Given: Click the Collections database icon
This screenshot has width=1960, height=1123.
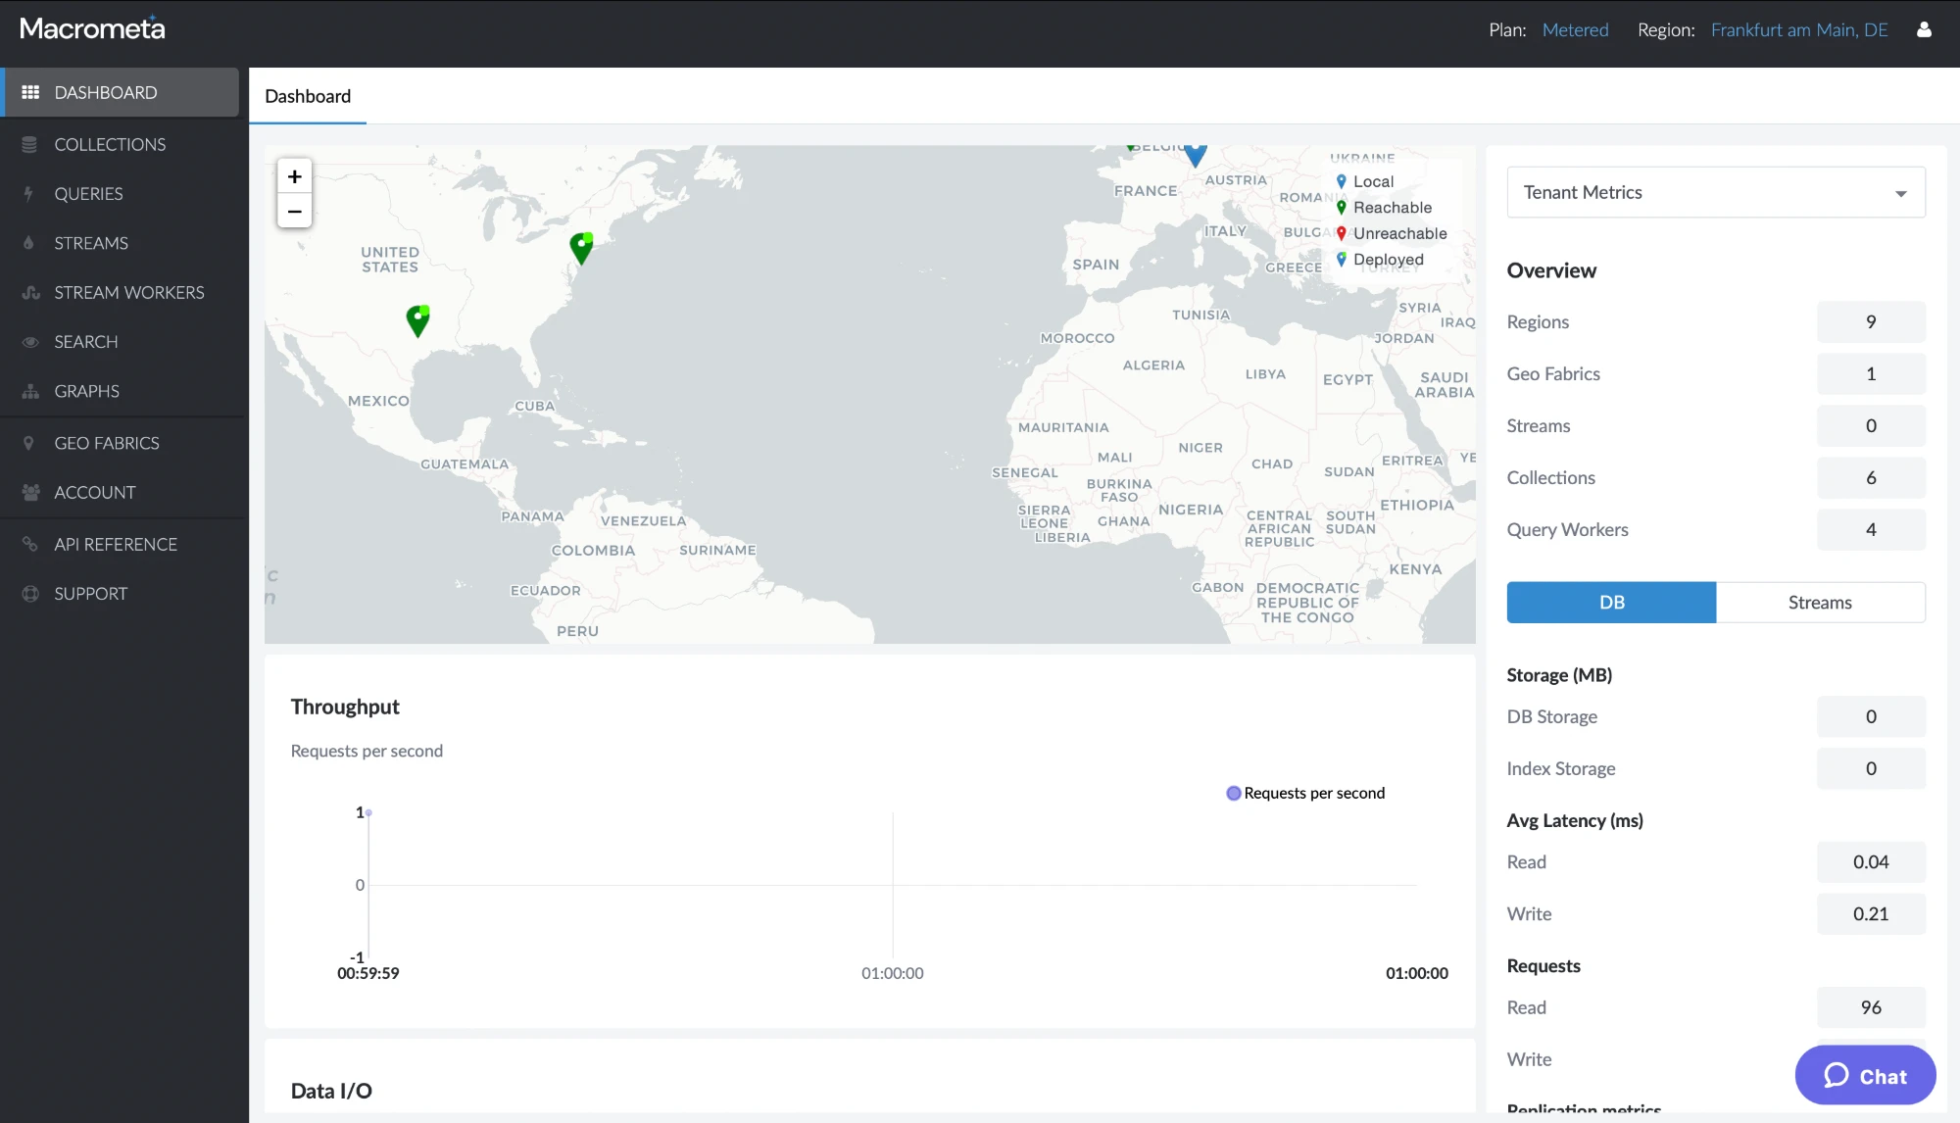Looking at the screenshot, I should (x=29, y=144).
